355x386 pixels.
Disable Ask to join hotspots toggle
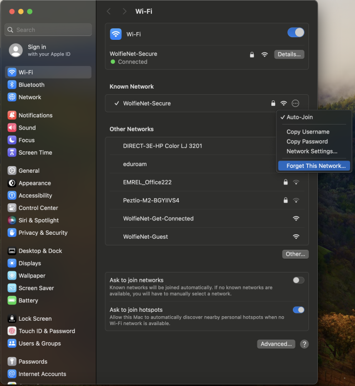click(x=298, y=310)
